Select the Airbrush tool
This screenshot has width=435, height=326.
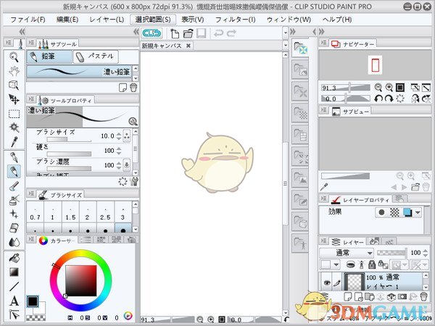point(14,200)
